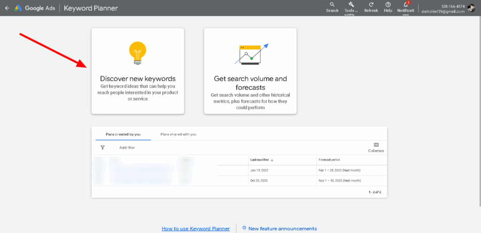The image size is (481, 233).
Task: Open Google Ads logo home
Action: click(35, 8)
